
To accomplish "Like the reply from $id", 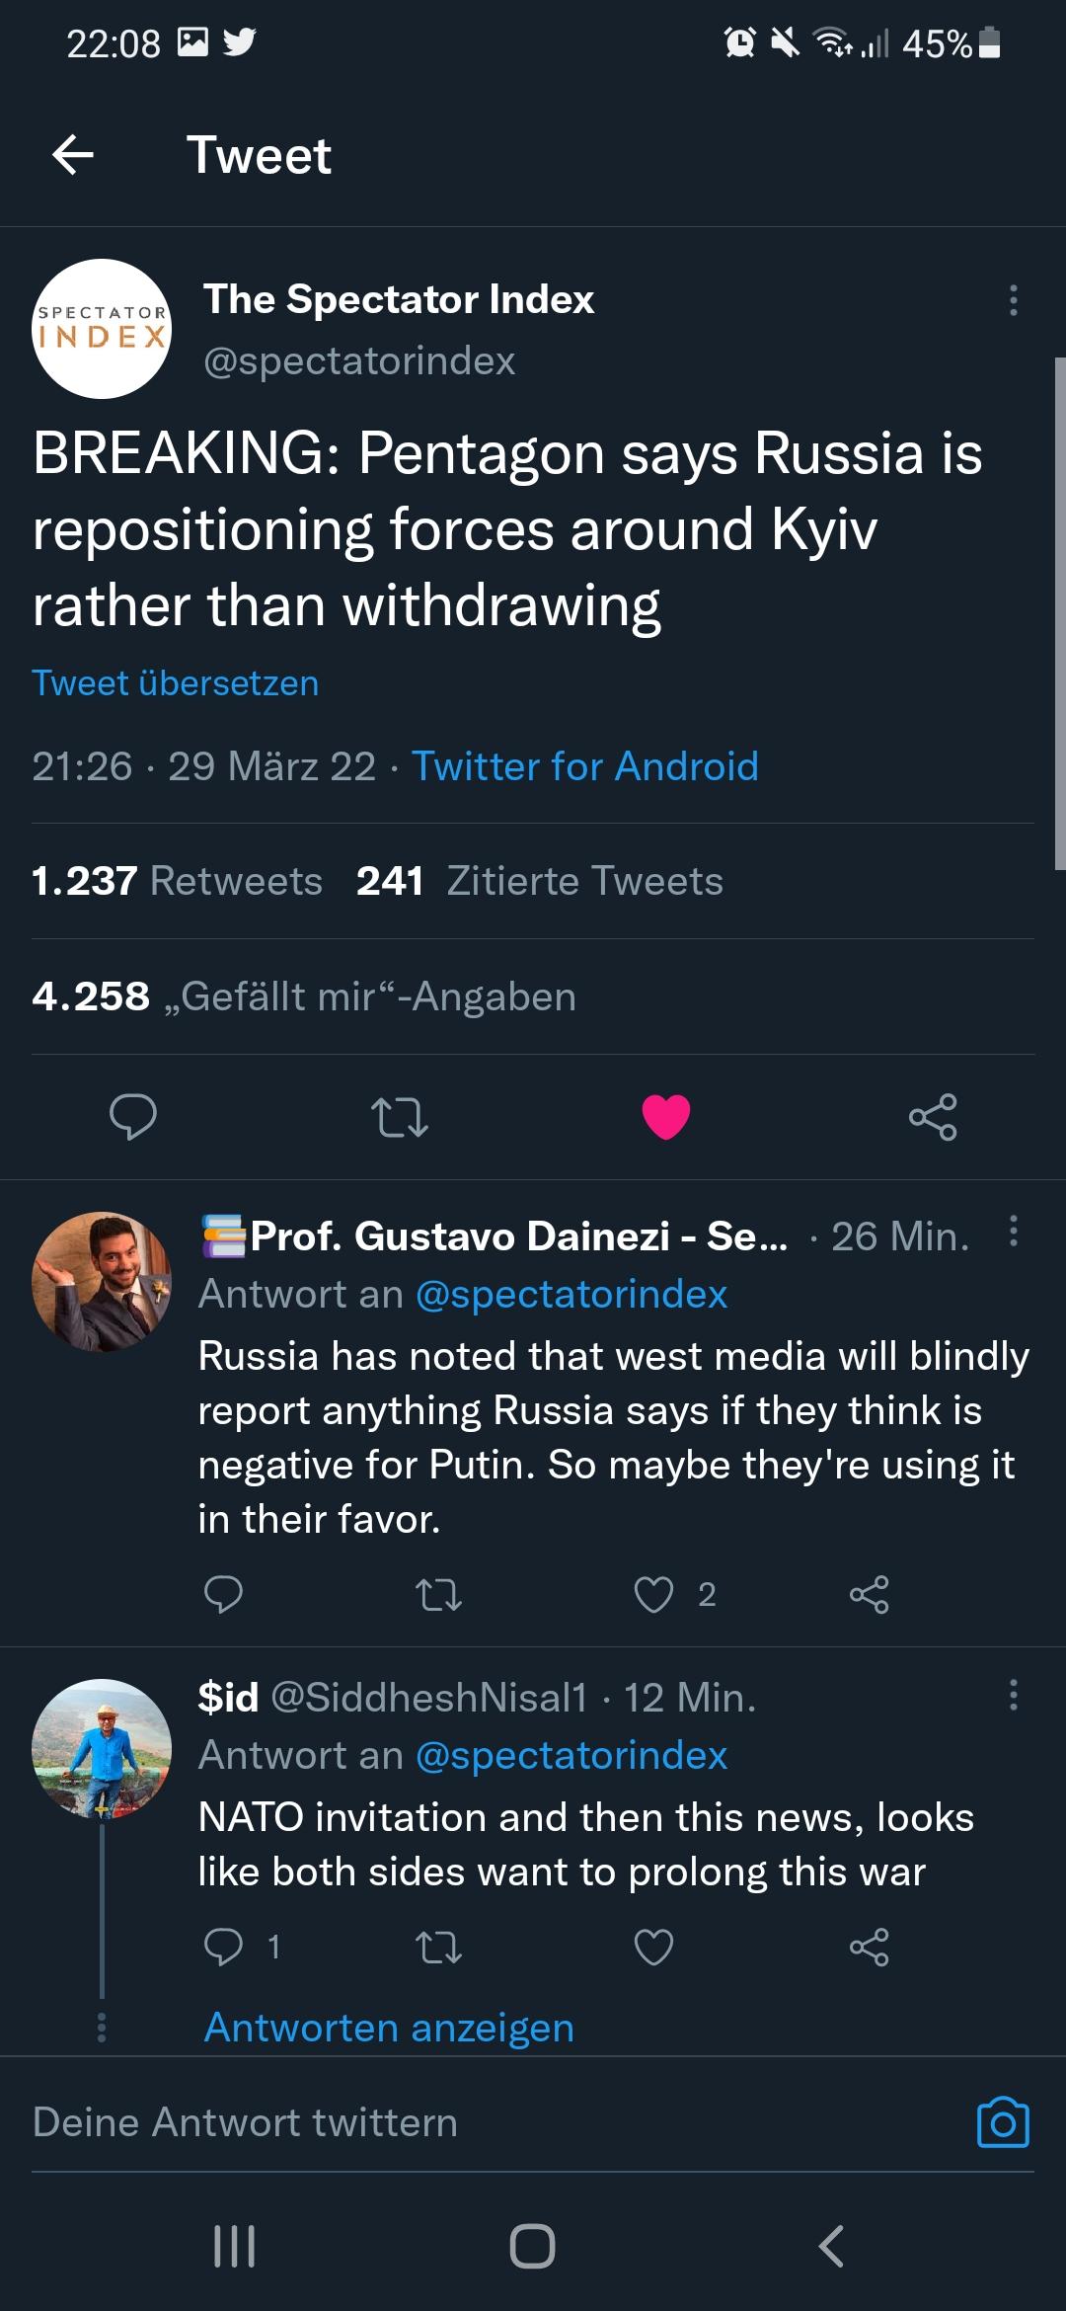I will [x=653, y=1947].
